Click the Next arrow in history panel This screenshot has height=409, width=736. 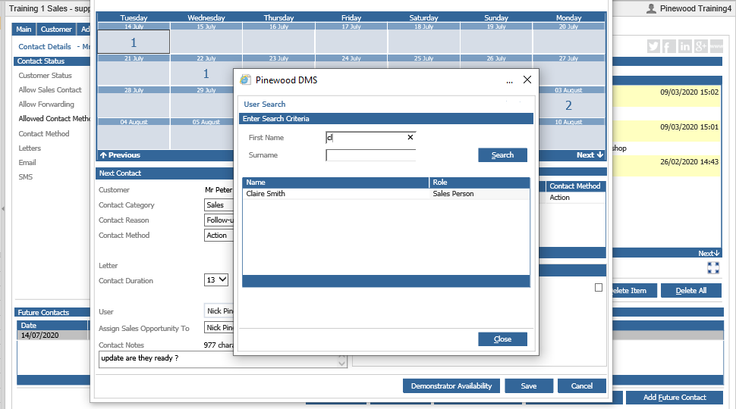(x=709, y=254)
